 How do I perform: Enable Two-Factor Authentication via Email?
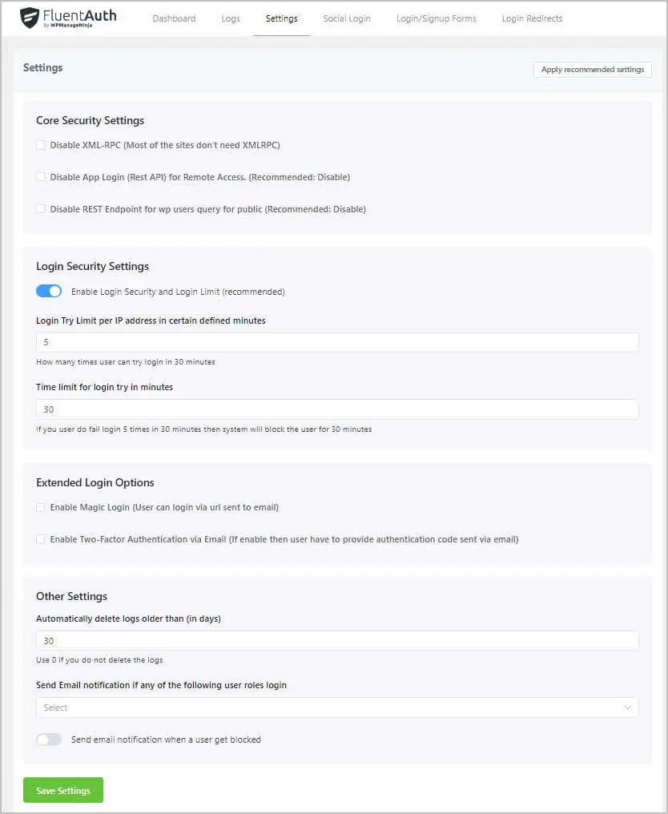tap(41, 539)
